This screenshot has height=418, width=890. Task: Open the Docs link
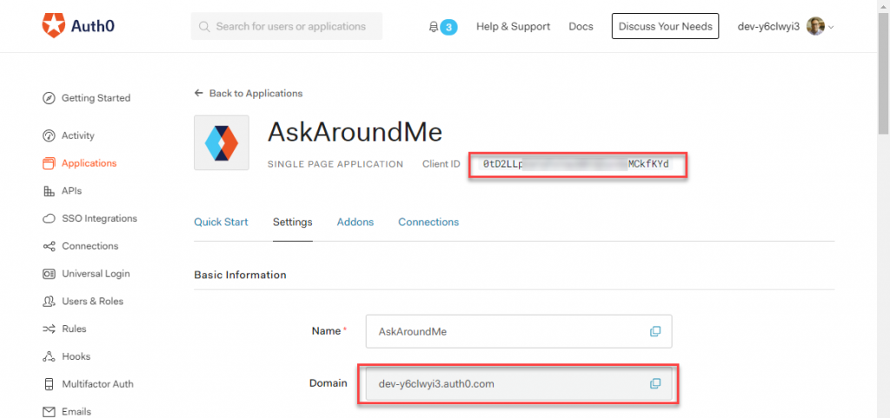click(x=581, y=27)
